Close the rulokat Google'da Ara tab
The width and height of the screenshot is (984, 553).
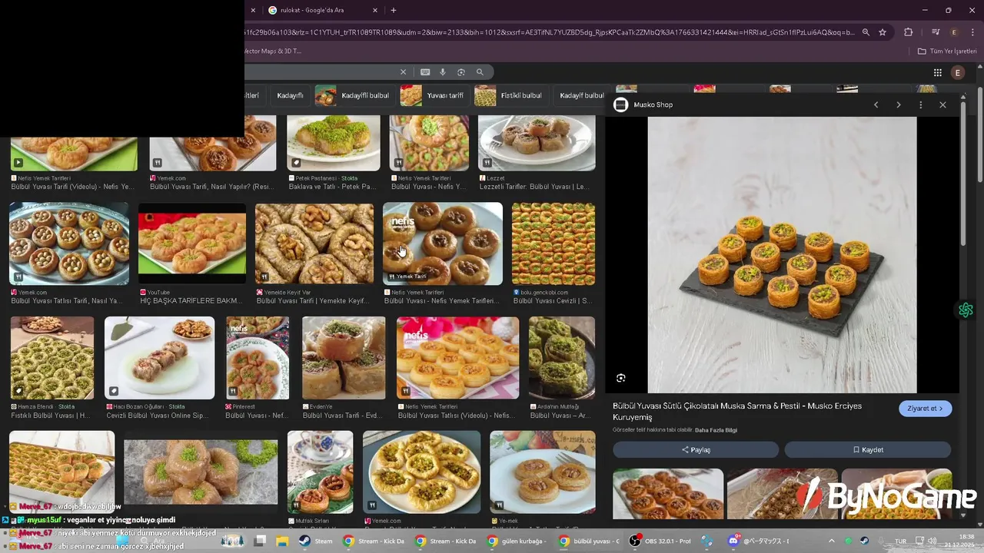tap(375, 10)
